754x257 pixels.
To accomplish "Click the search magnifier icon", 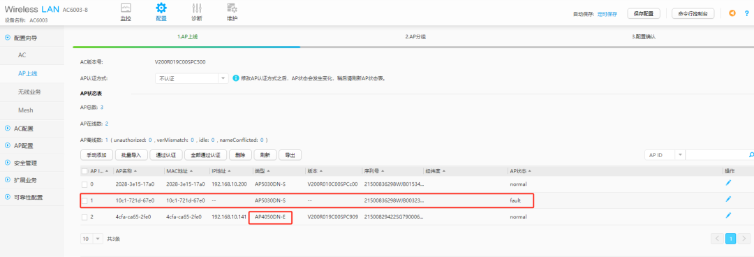I will click(x=751, y=155).
